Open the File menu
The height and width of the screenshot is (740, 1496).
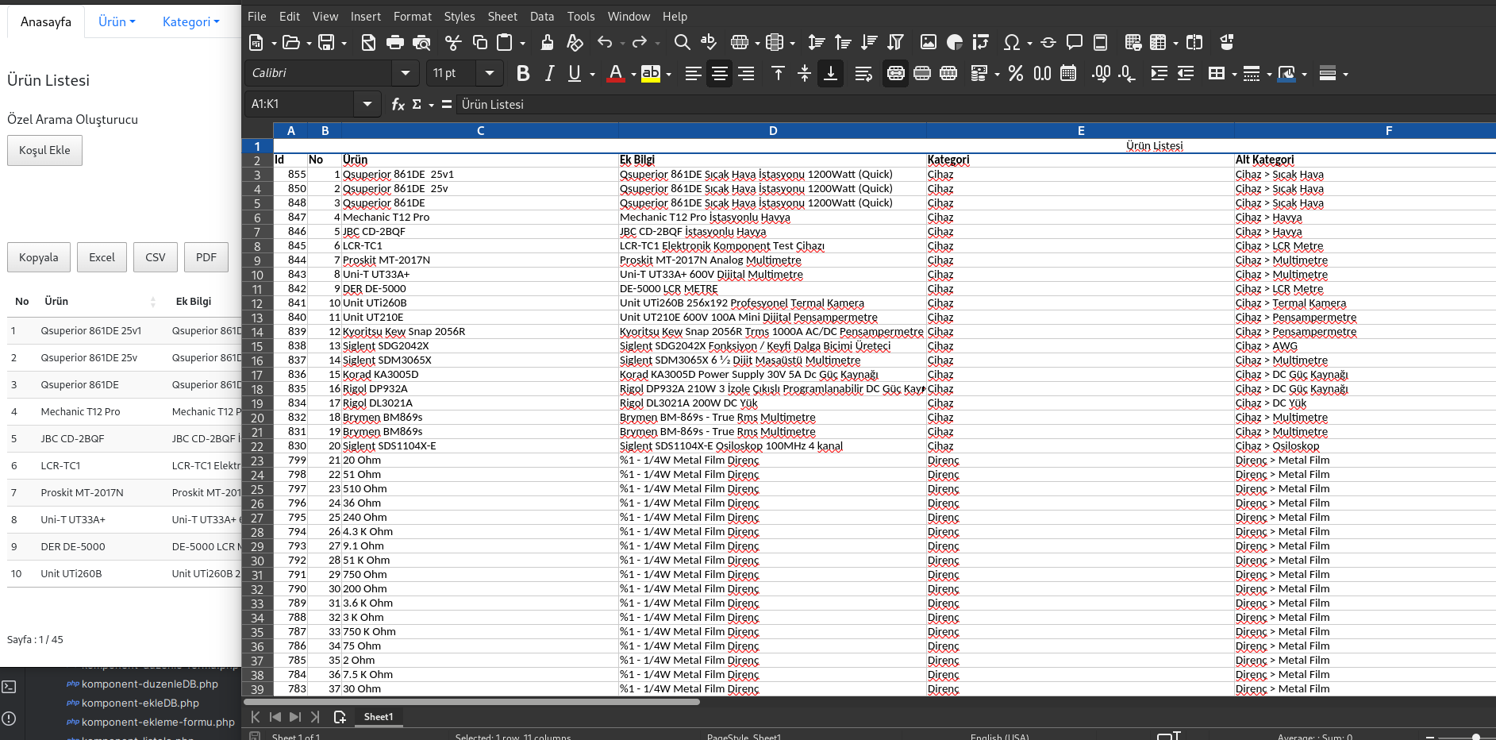tap(257, 17)
